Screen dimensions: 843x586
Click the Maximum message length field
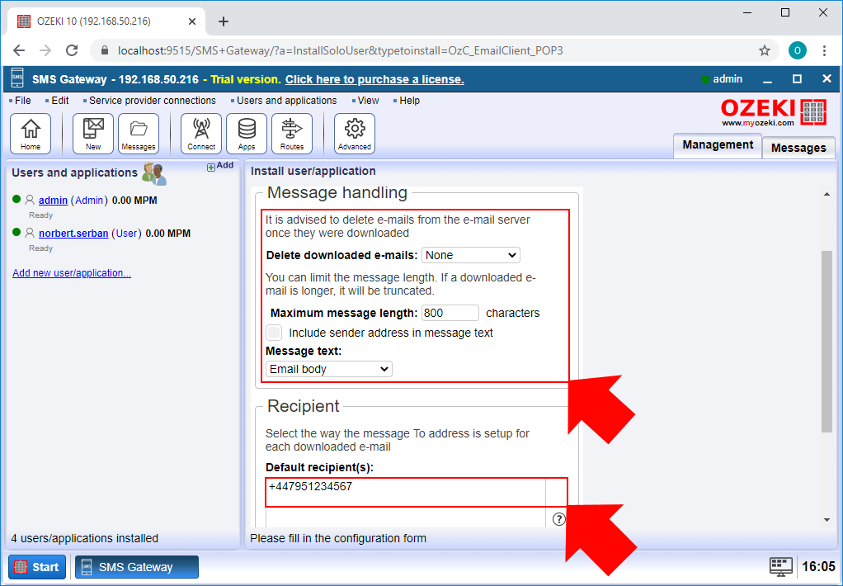pyautogui.click(x=450, y=313)
